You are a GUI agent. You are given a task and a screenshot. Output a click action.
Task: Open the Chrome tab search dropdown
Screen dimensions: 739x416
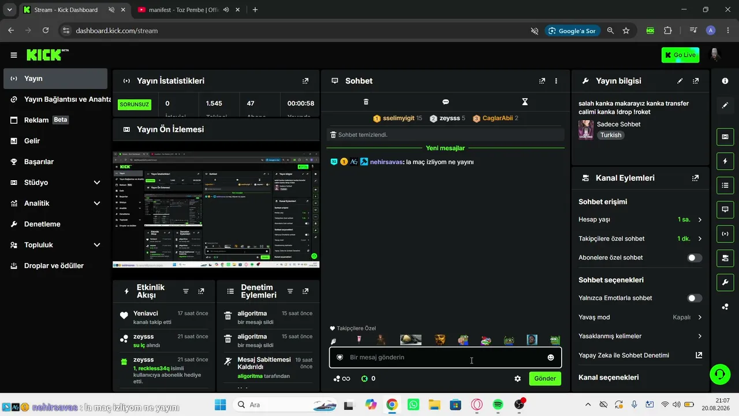9,10
